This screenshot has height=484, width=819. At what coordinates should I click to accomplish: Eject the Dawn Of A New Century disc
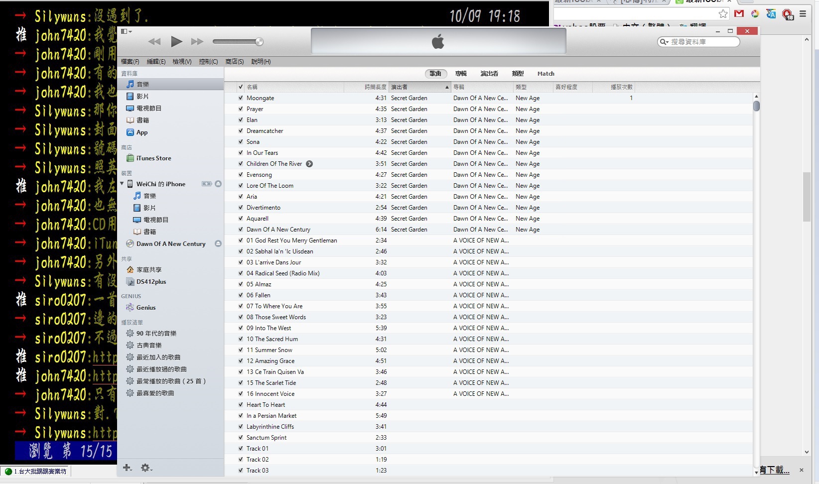pos(218,243)
